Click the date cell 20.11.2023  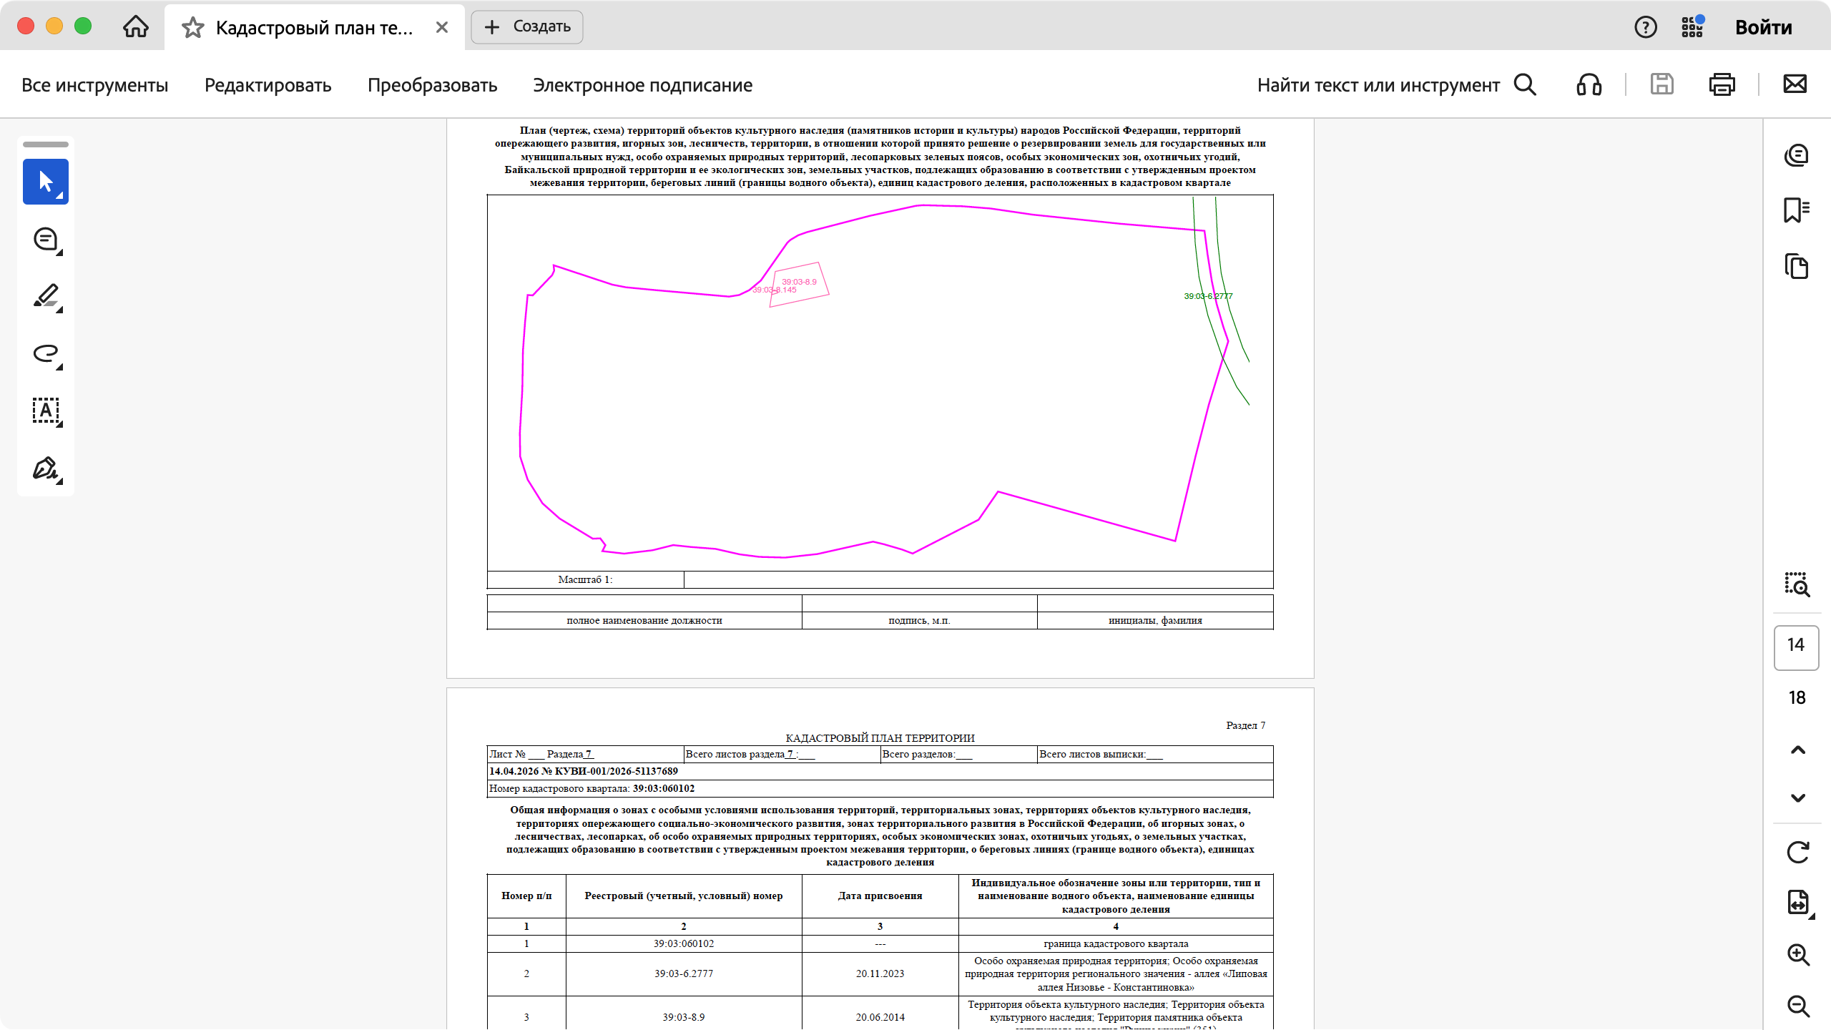click(x=880, y=974)
